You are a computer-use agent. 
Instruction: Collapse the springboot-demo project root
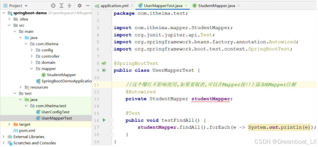click(4, 13)
